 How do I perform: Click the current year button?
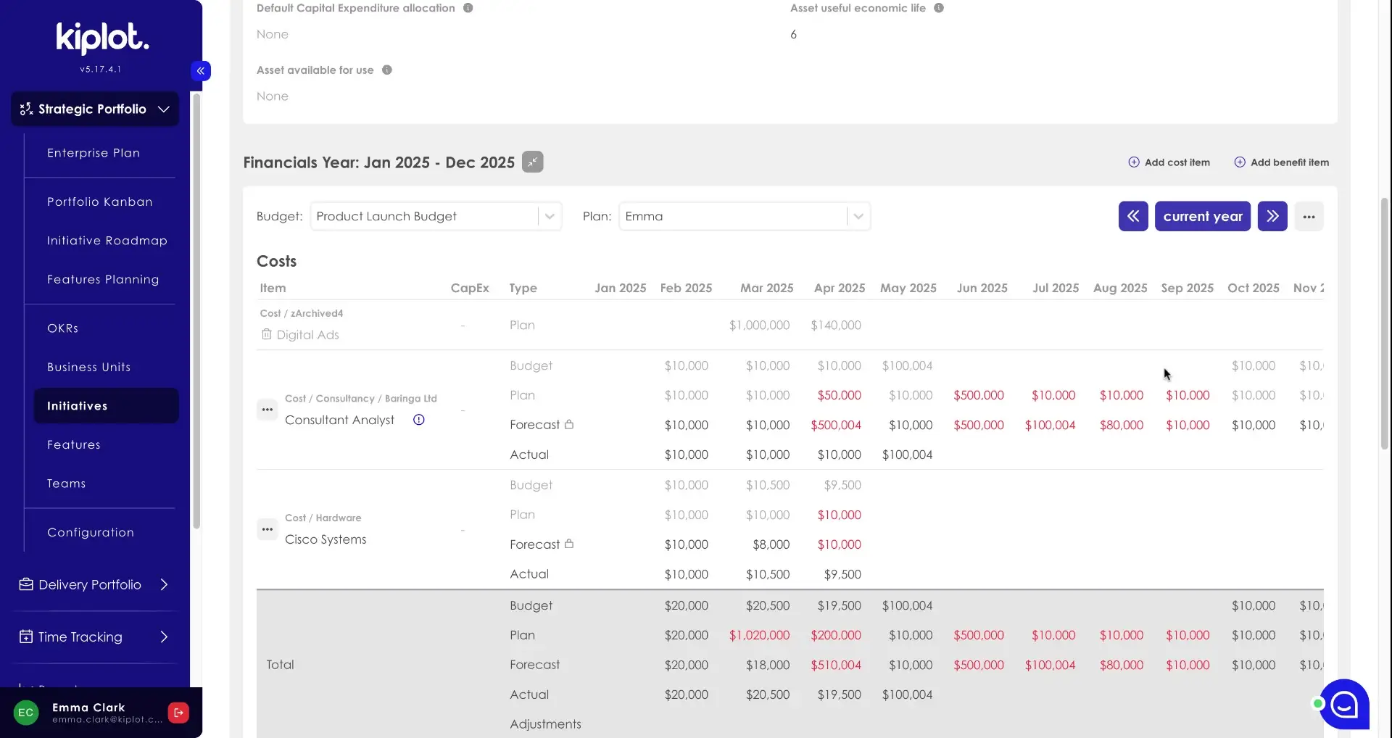click(x=1202, y=216)
